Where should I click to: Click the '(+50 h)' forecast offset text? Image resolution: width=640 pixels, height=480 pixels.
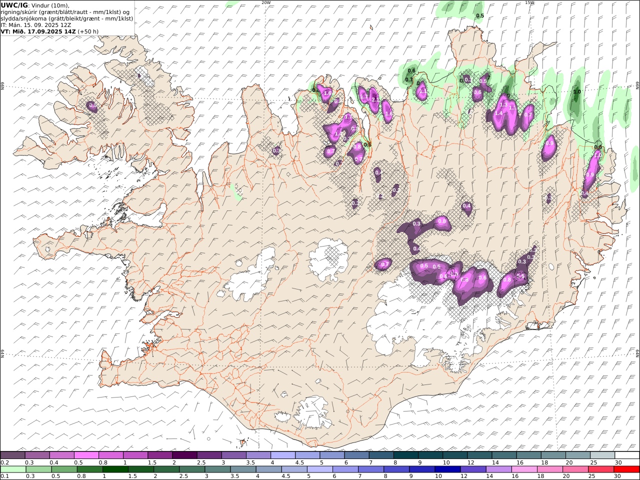[x=88, y=31]
